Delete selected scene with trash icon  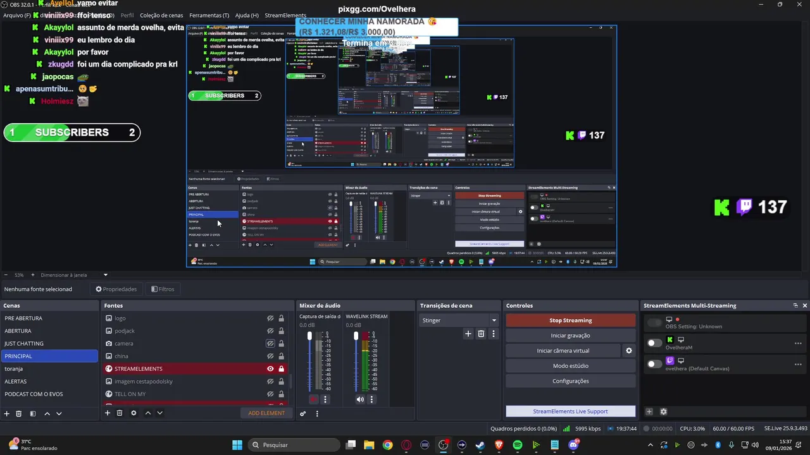pyautogui.click(x=19, y=413)
